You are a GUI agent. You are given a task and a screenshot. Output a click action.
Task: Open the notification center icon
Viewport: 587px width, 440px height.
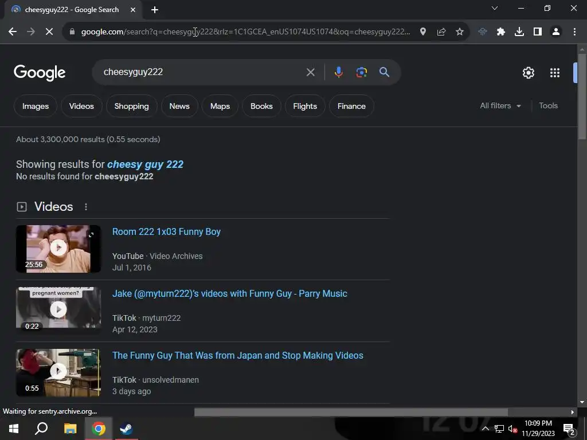569,429
